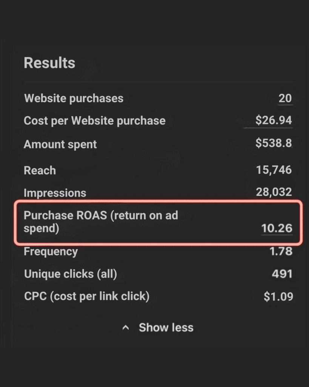
Task: Click the Website purchases label
Action: click(74, 98)
